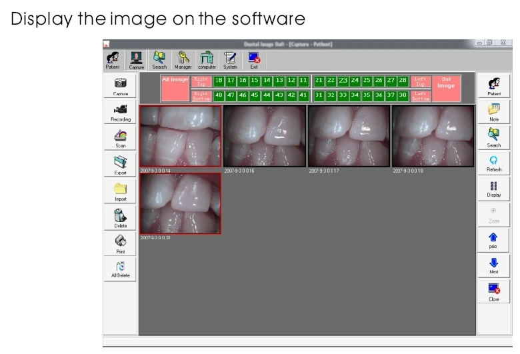Select tooth number 13

279,81
